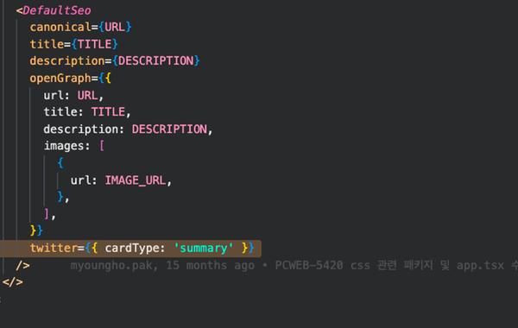Click the url key above the openGraph title line

pyautogui.click(x=54, y=96)
